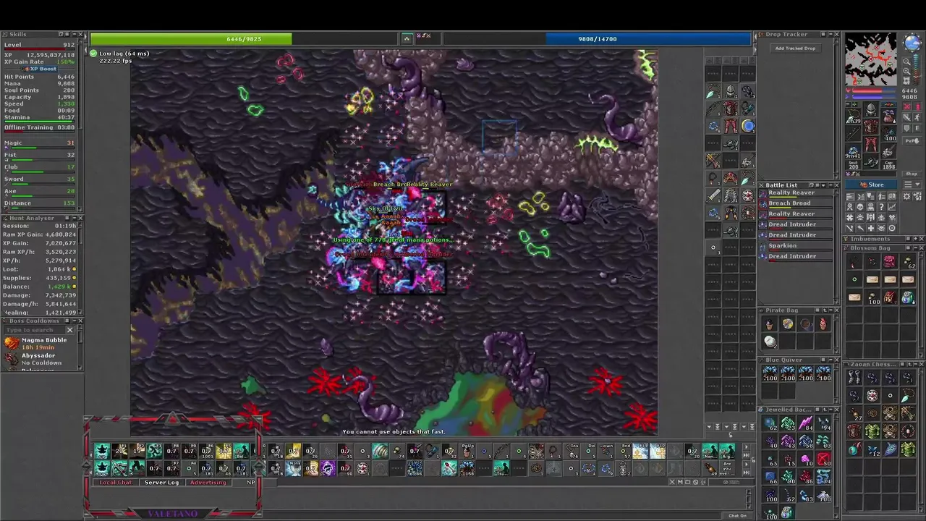
Task: Open the world map globe icon
Action: click(x=912, y=42)
